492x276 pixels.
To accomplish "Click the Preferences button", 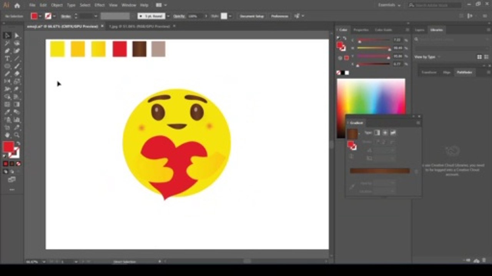I will [x=279, y=16].
